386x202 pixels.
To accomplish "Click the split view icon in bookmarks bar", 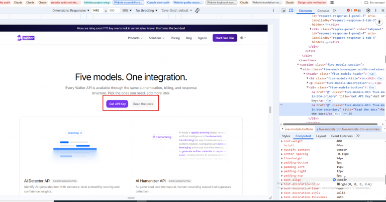I will (332, 3).
